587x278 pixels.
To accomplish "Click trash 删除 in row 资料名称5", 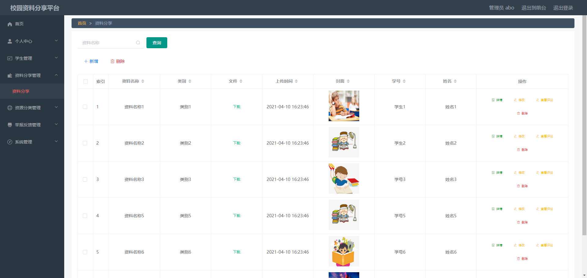I will 522,222.
